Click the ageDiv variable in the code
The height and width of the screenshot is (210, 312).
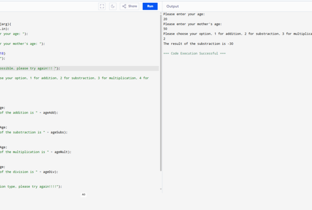point(50,172)
